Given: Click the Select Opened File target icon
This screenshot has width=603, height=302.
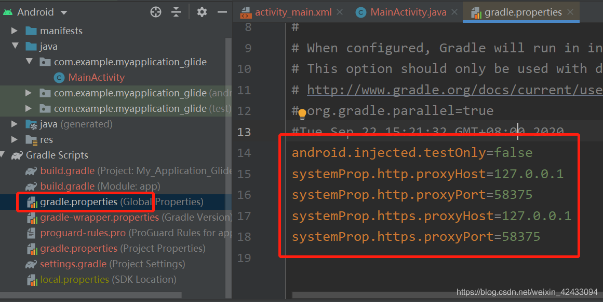Looking at the screenshot, I should coord(155,11).
